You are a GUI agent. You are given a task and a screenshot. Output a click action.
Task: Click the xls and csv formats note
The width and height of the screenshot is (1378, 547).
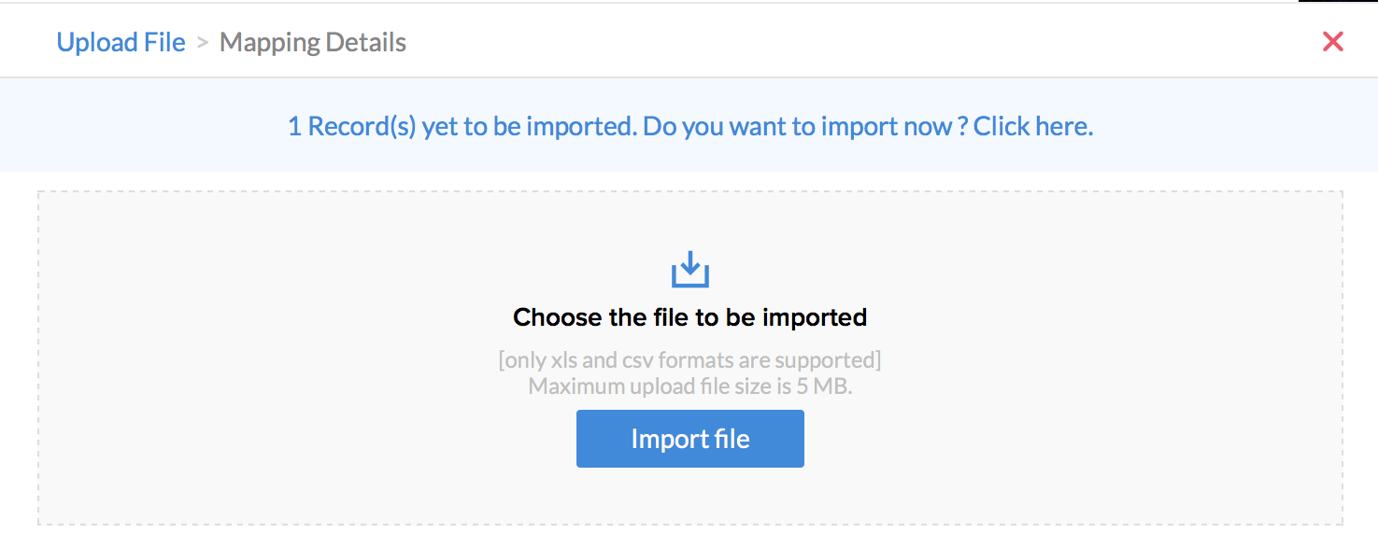(x=689, y=360)
